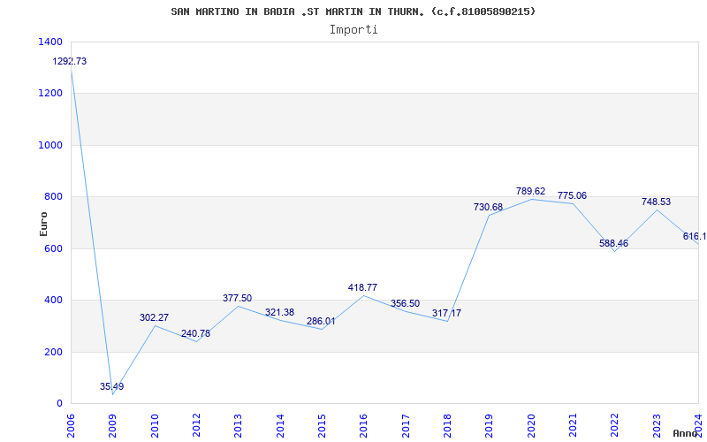Select the 35.49 data point label
Viewport: 707px width, 442px height.
(112, 386)
